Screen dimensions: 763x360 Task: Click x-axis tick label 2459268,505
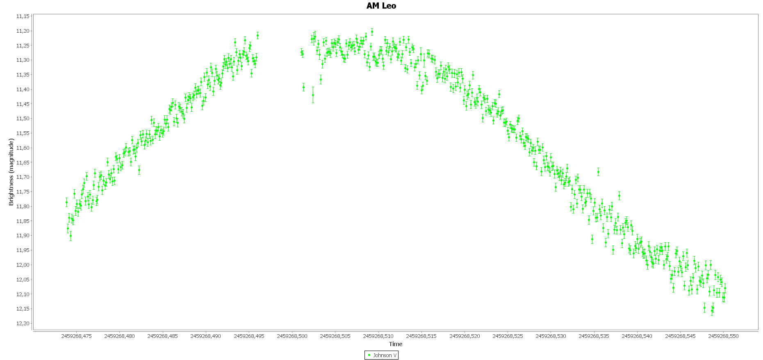coord(335,336)
